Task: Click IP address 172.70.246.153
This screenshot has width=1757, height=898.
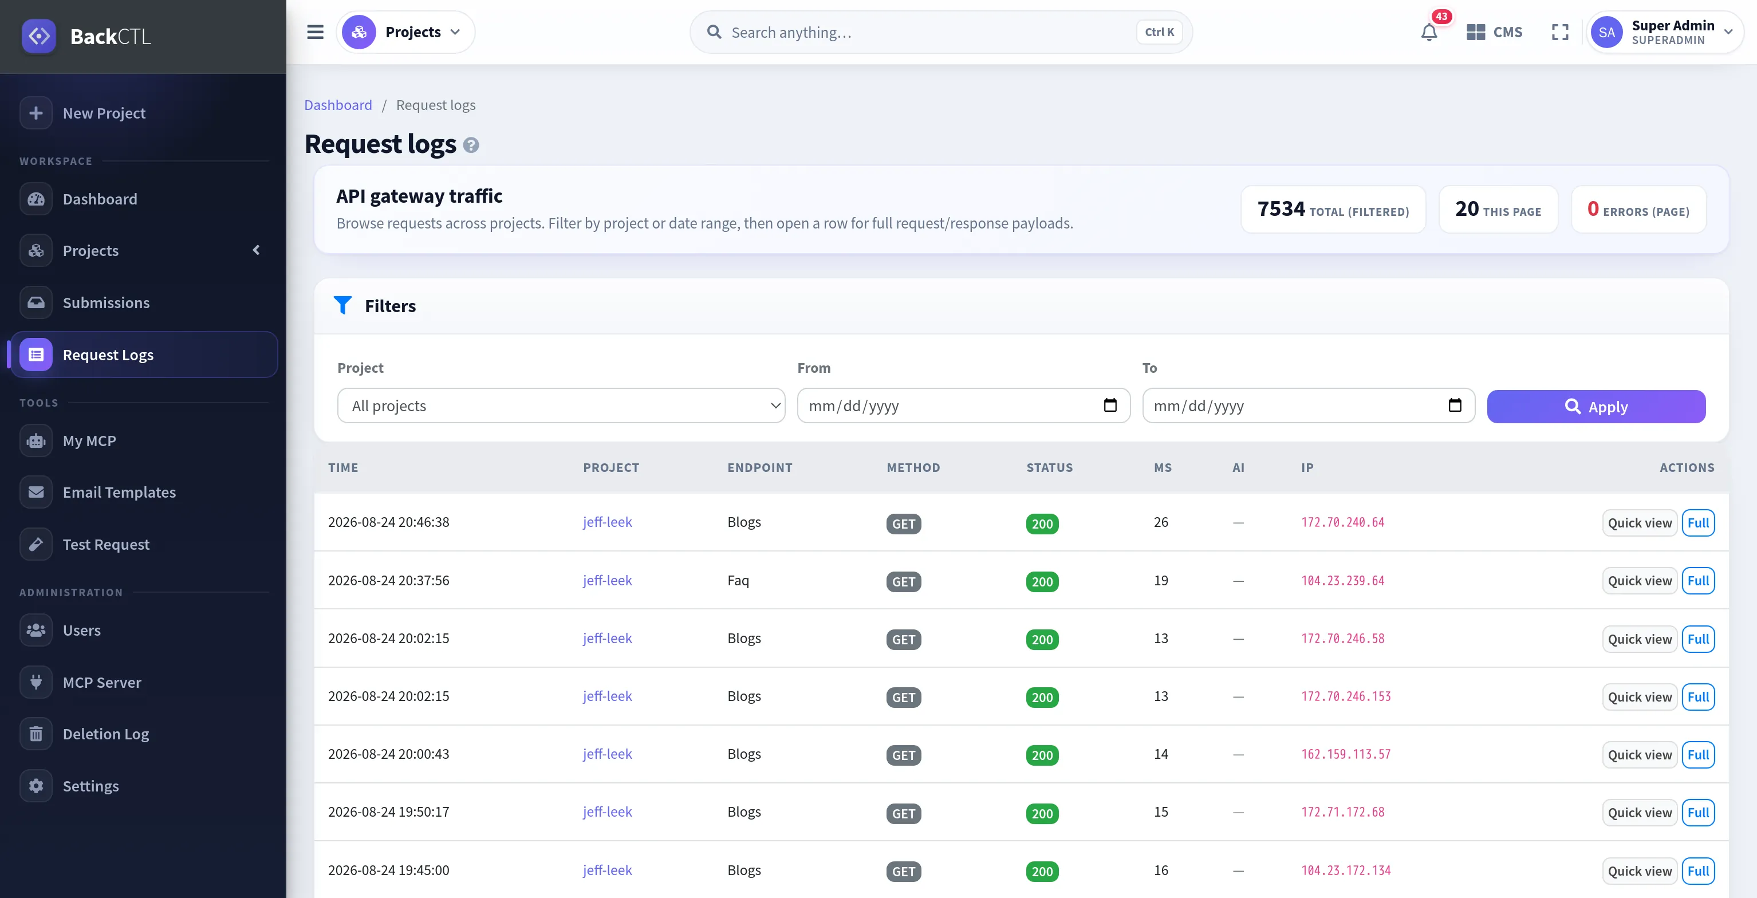Action: click(x=1346, y=696)
